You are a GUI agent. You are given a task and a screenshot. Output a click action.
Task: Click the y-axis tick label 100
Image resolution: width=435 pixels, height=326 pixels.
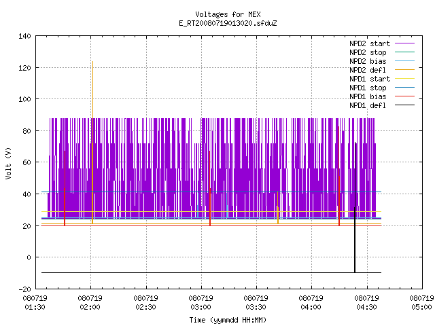[24, 99]
